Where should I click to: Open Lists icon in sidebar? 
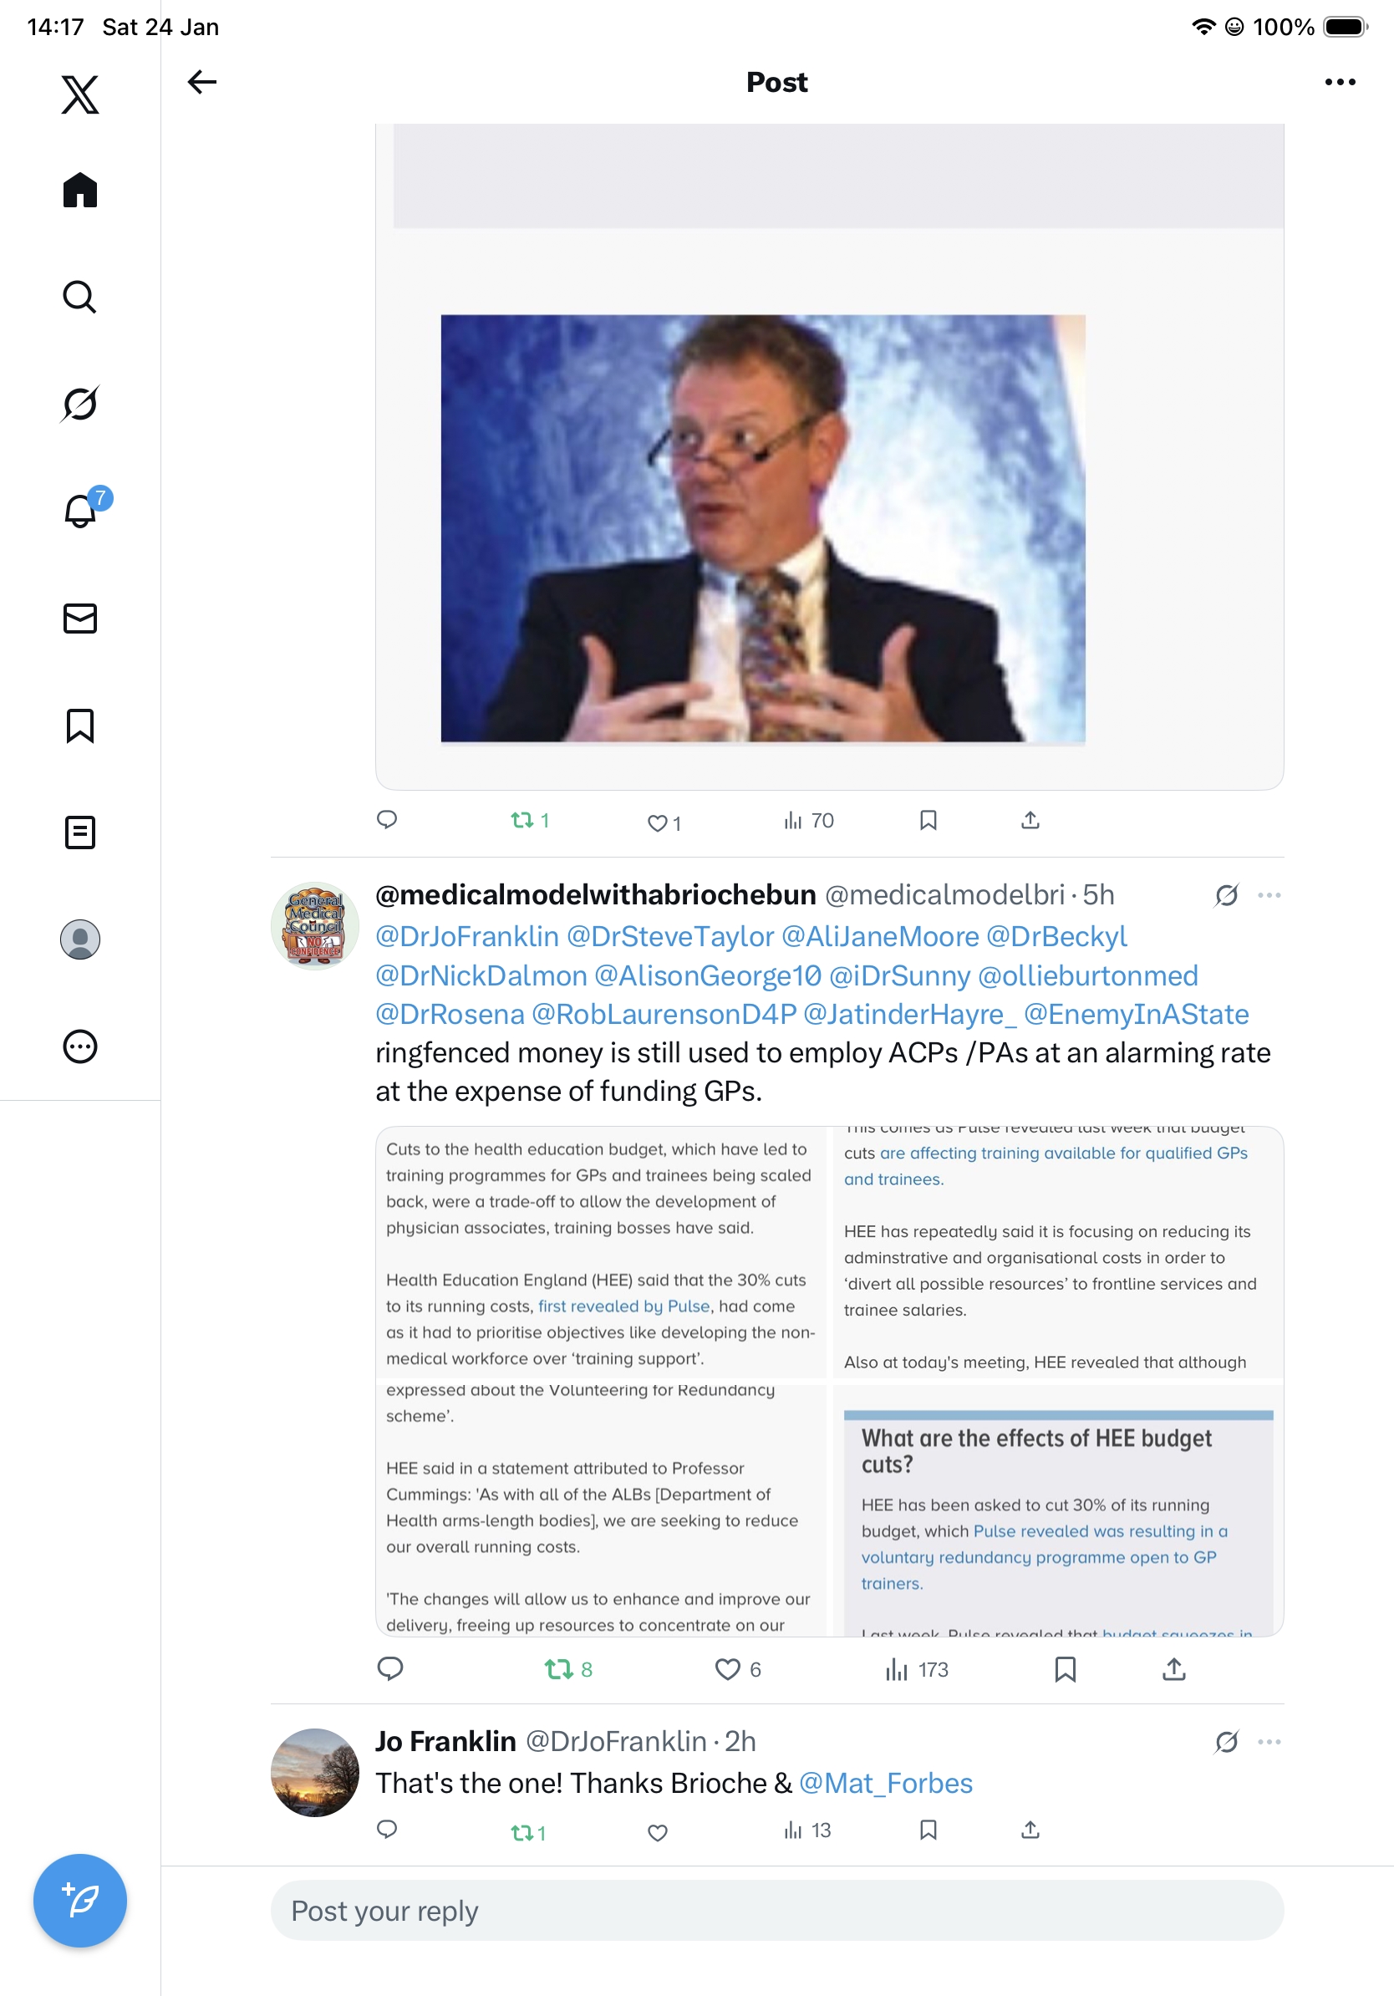(x=80, y=832)
